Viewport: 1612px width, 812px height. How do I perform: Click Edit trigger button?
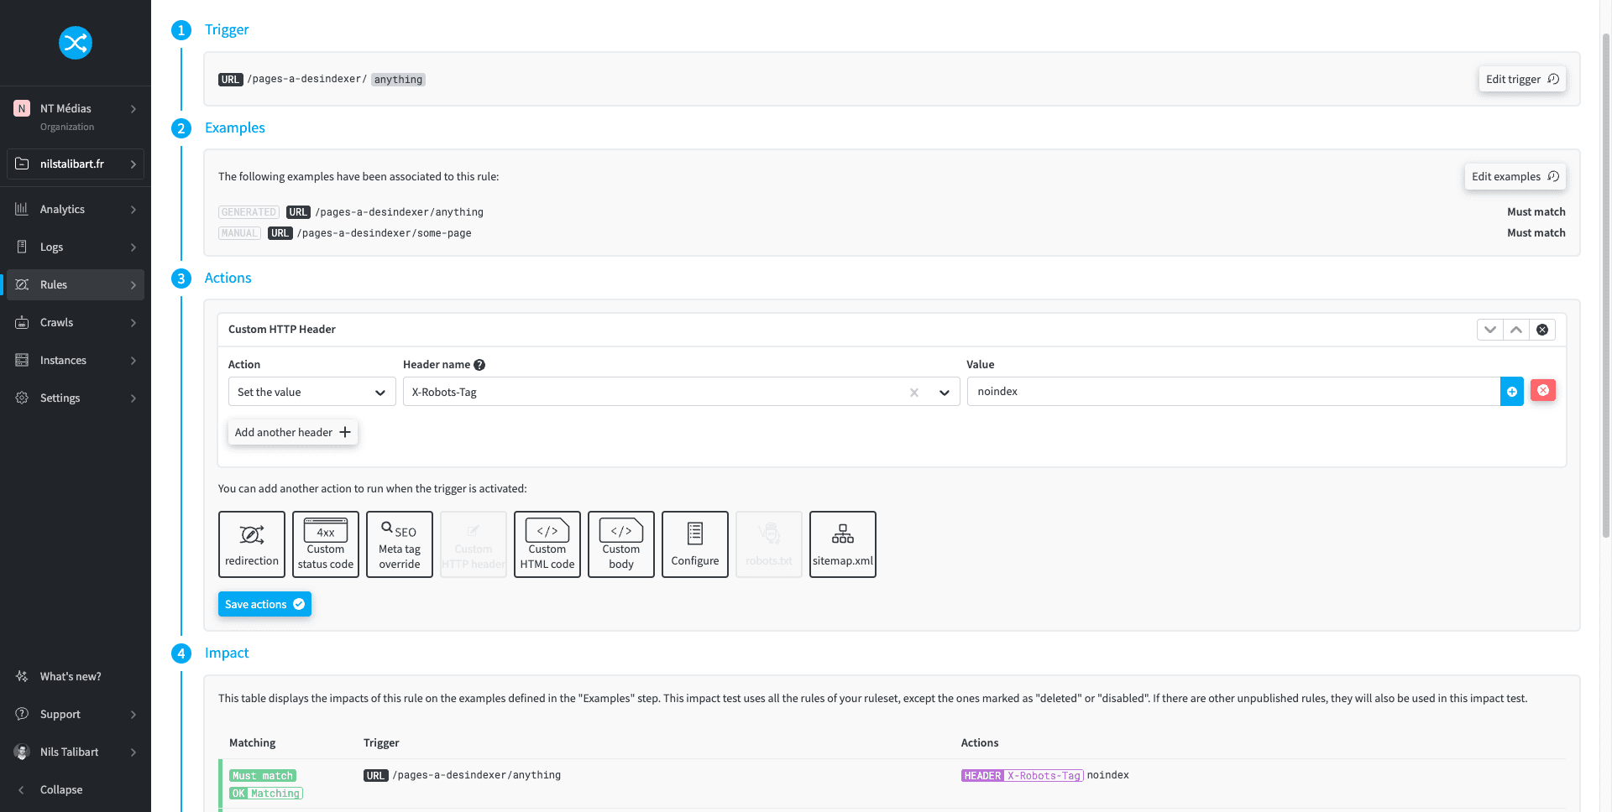[x=1521, y=79]
